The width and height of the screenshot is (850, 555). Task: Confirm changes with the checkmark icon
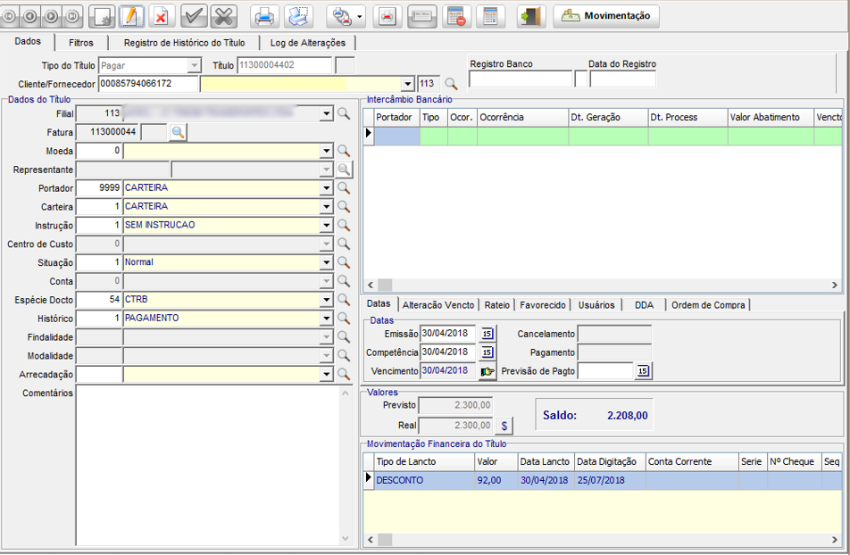[x=194, y=16]
